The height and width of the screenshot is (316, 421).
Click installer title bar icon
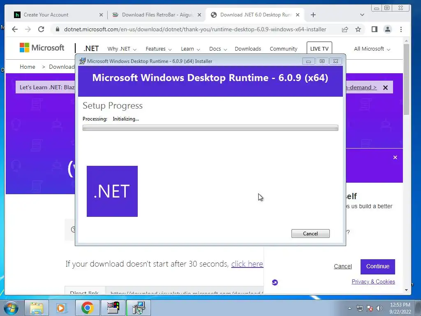(82, 61)
